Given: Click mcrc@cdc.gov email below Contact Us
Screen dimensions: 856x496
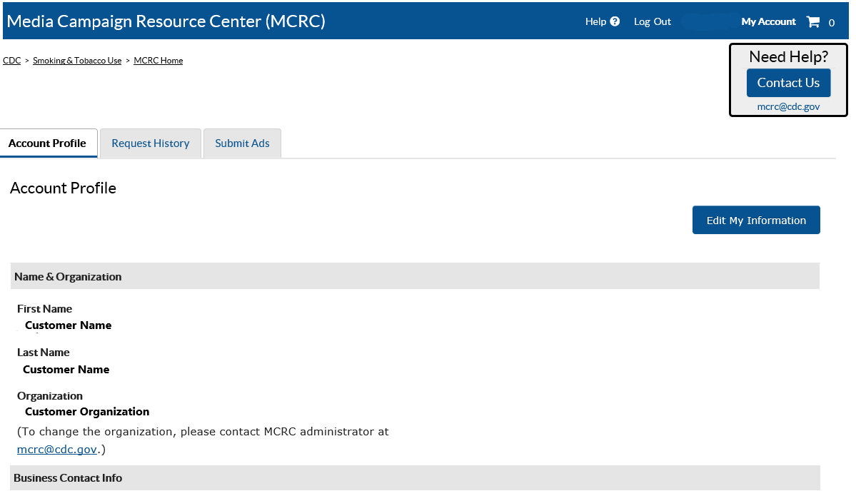Looking at the screenshot, I should [788, 106].
